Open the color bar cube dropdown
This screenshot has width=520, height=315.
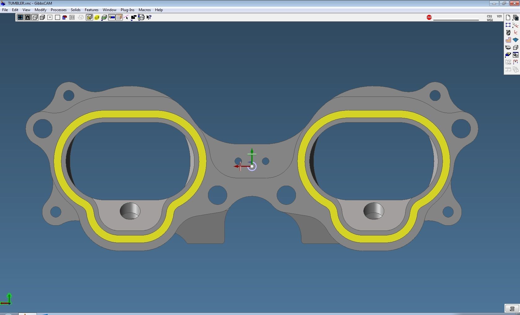(x=141, y=18)
